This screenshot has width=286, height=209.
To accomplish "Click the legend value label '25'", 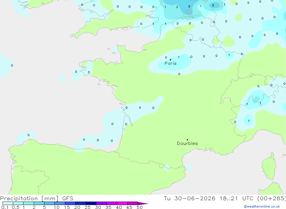I will coord(88,207).
